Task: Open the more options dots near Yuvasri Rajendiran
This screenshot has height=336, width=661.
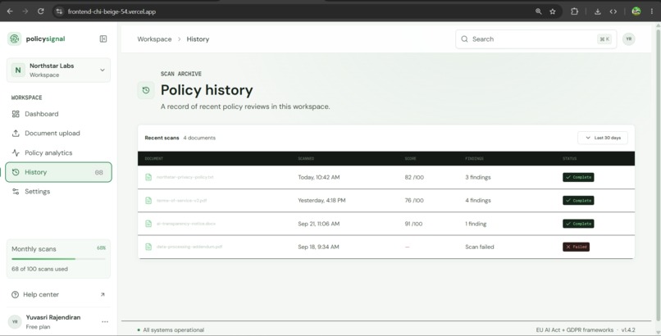Action: 105,322
